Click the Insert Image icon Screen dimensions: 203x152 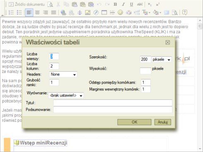(88, 12)
